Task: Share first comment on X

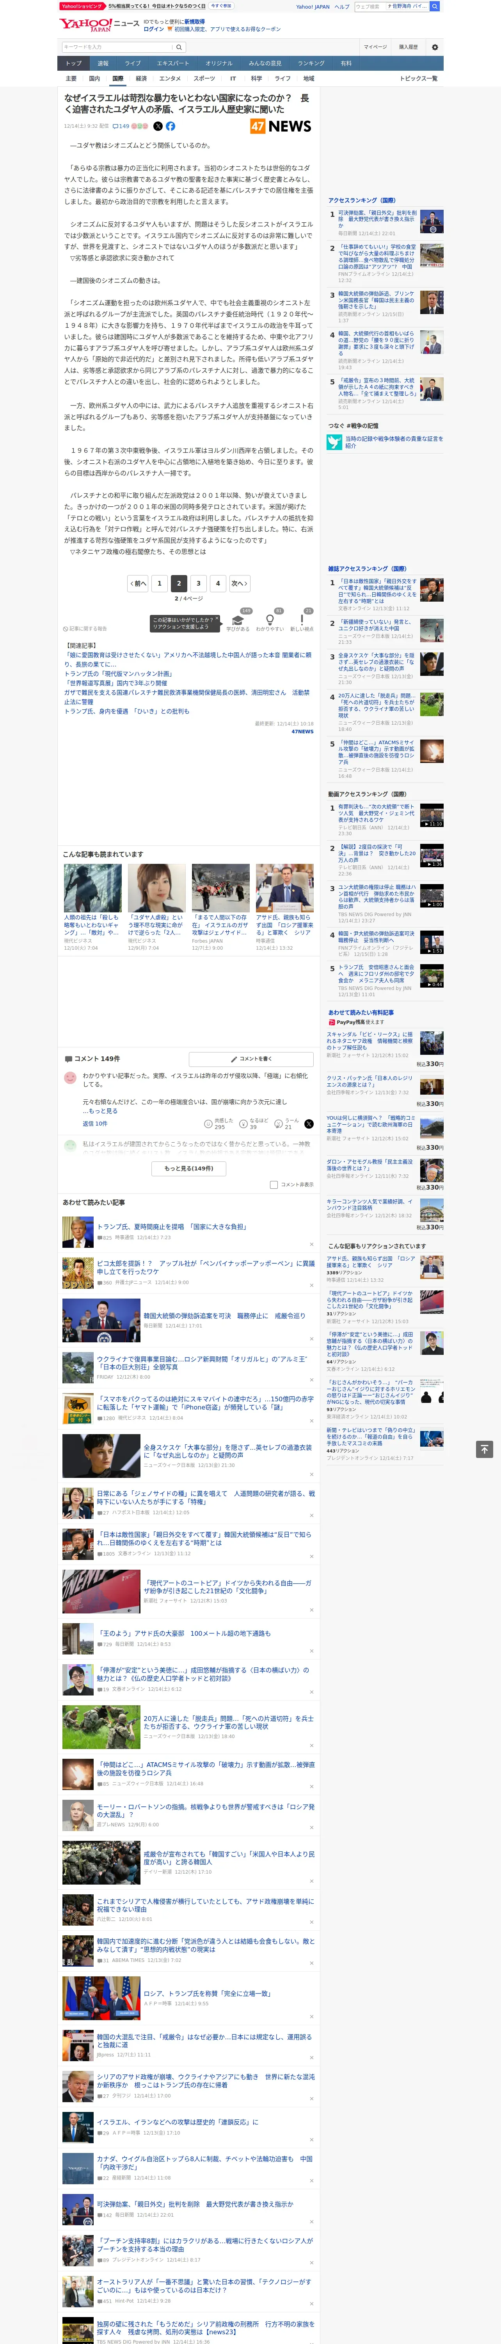Action: click(308, 1124)
